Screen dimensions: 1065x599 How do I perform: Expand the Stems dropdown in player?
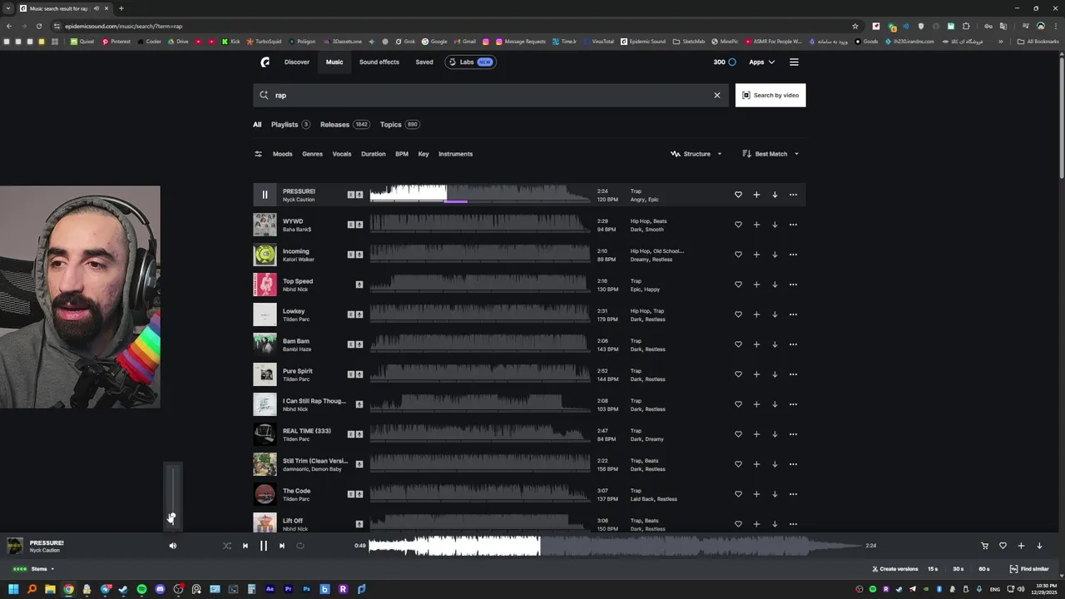coord(33,569)
